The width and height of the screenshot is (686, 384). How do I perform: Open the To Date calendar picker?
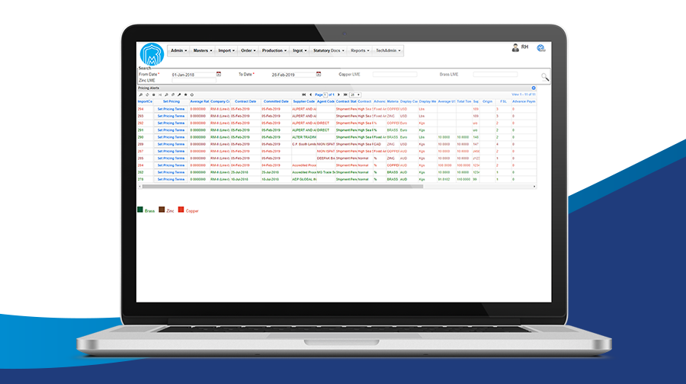click(319, 75)
